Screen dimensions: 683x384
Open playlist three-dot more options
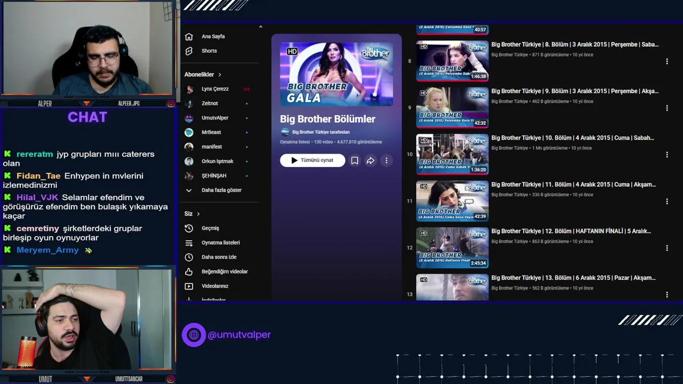coord(386,160)
